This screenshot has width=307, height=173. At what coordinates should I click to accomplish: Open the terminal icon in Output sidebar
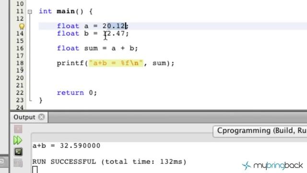[x=18, y=152]
